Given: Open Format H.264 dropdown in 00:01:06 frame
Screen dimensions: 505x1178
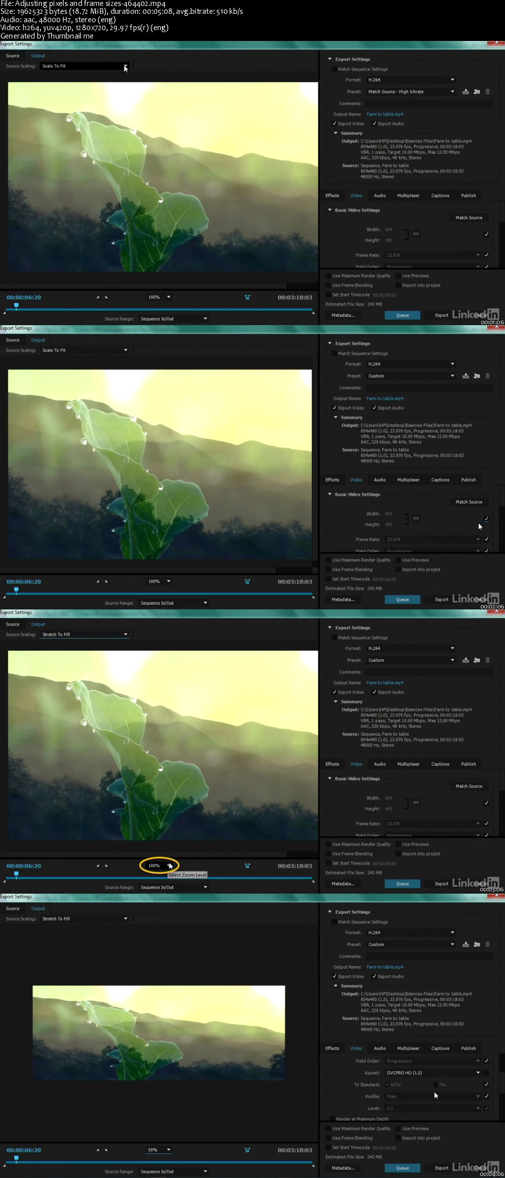Looking at the screenshot, I should coord(411,80).
